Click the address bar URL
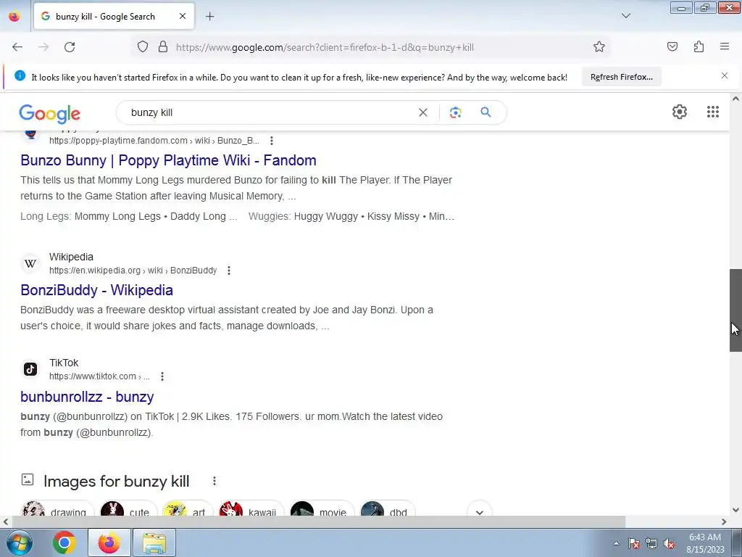742x557 pixels. click(325, 47)
